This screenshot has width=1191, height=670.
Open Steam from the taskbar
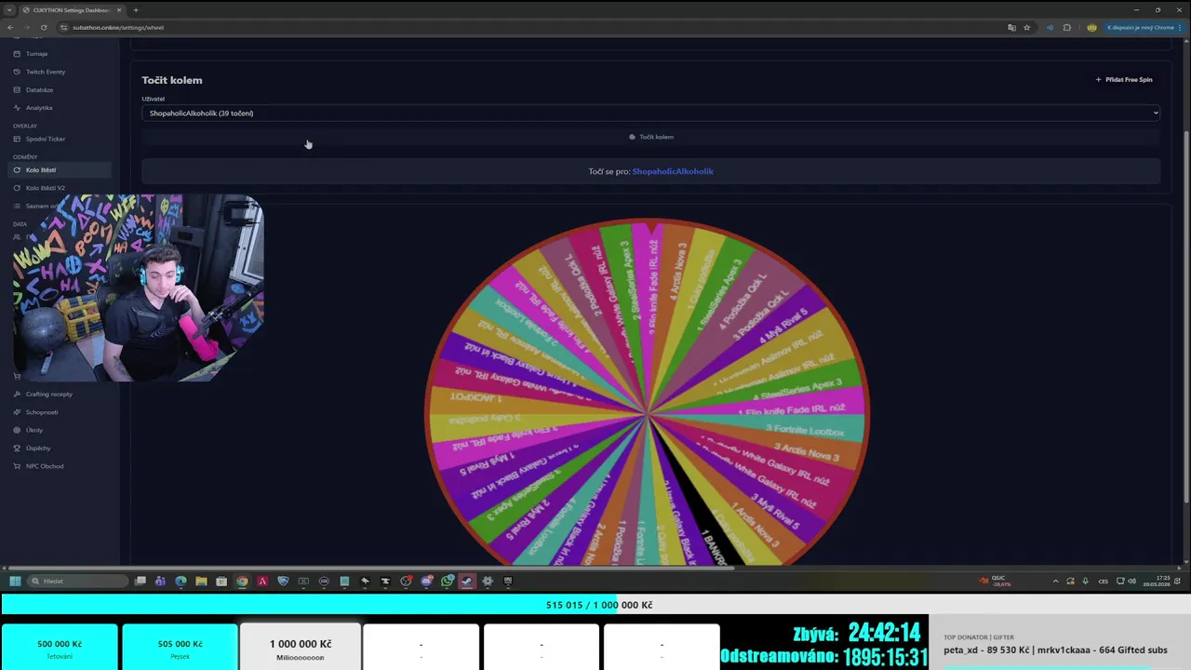467,581
